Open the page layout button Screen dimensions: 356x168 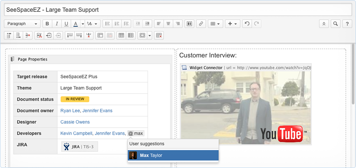(189, 24)
